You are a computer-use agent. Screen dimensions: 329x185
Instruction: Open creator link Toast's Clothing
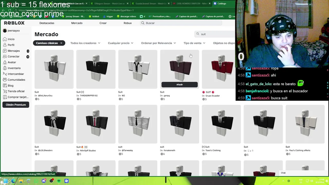[213, 150]
